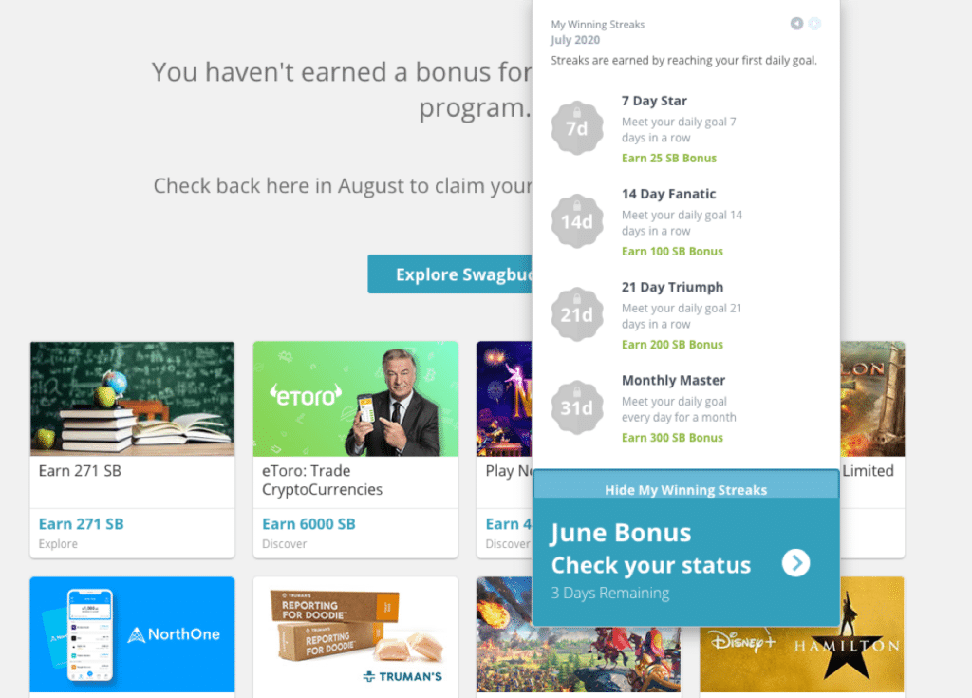This screenshot has width=972, height=698.
Task: Click the 21d locked streak badge
Action: 577,313
